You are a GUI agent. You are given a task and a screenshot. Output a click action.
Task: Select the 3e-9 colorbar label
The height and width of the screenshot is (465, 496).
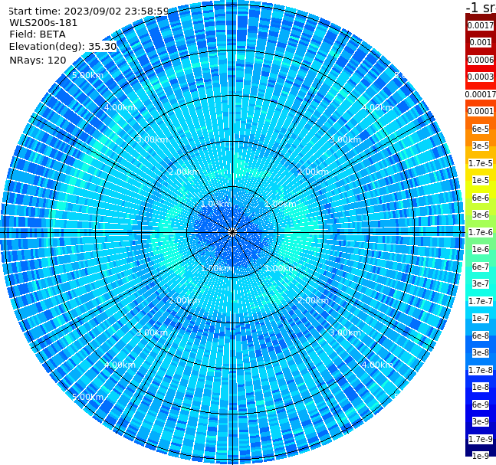pyautogui.click(x=481, y=421)
